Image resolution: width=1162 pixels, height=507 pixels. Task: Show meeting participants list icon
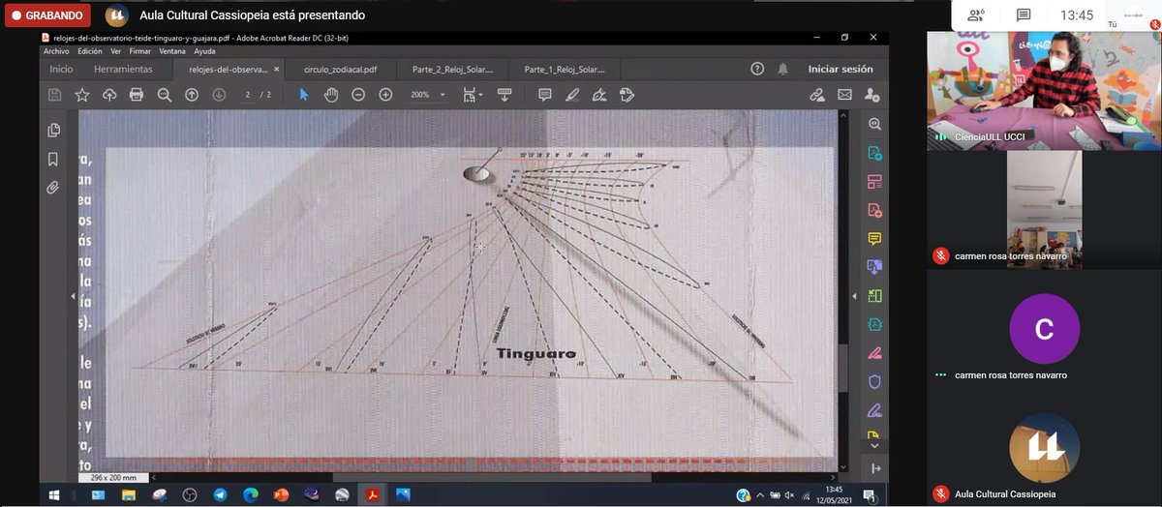977,15
